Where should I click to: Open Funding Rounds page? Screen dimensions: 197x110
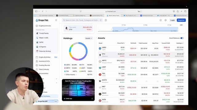[x=44, y=65]
